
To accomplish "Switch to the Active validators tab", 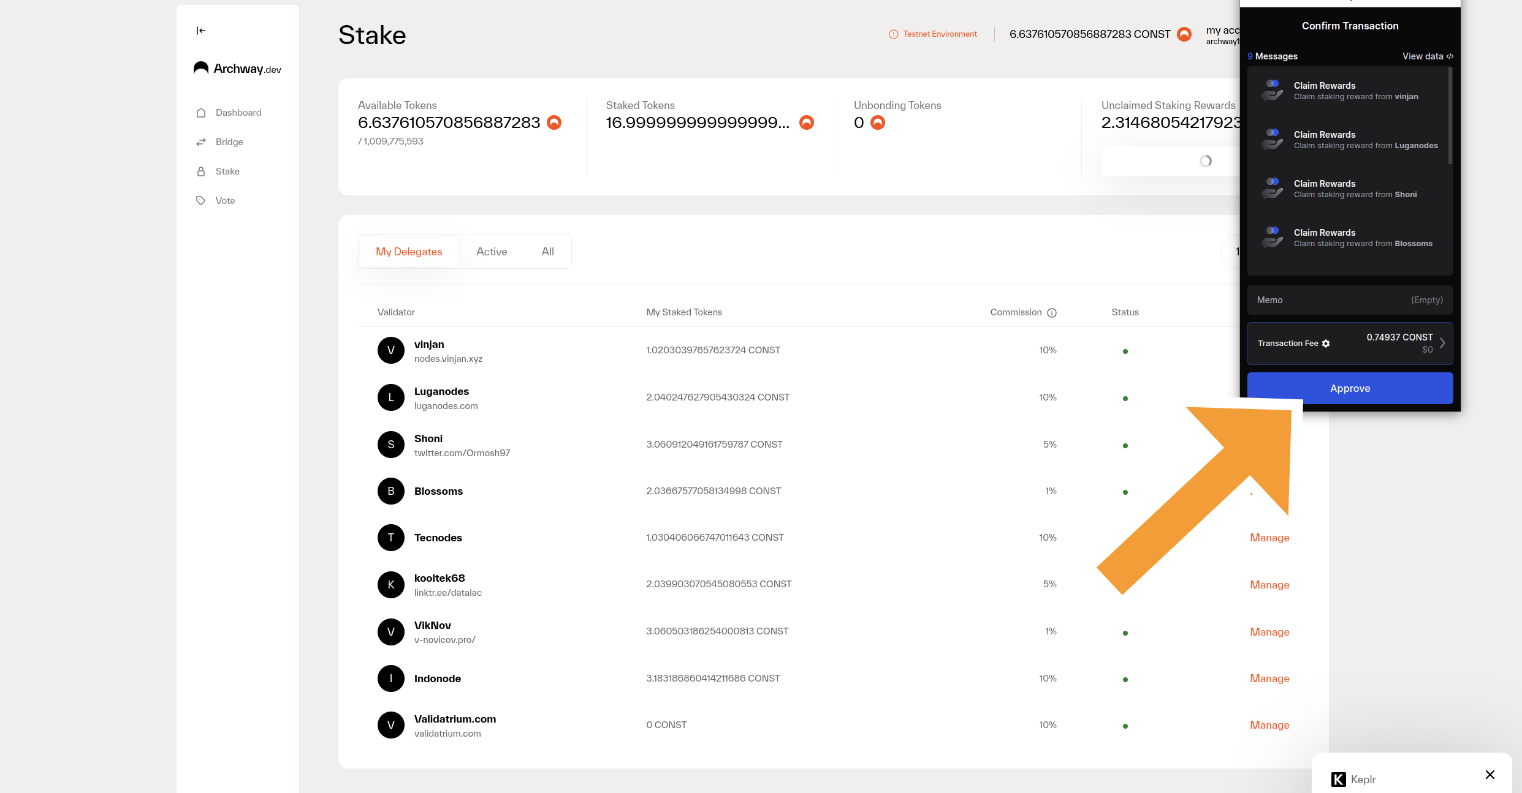I will click(491, 252).
